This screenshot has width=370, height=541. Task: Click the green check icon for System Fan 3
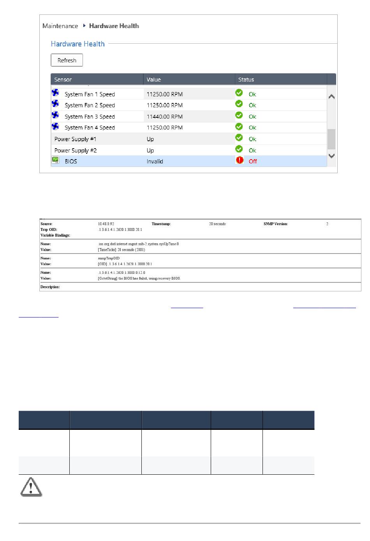click(x=239, y=115)
